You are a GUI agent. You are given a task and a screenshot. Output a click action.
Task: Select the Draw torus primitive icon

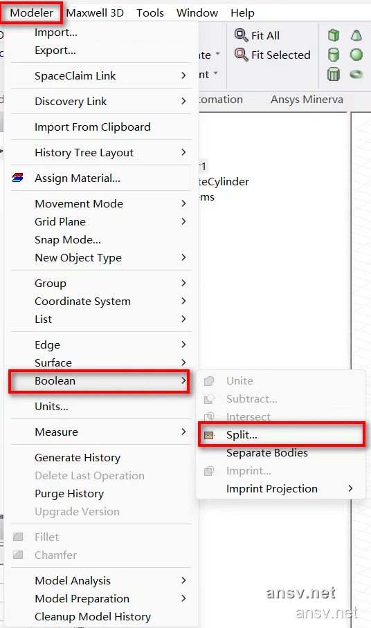[356, 74]
